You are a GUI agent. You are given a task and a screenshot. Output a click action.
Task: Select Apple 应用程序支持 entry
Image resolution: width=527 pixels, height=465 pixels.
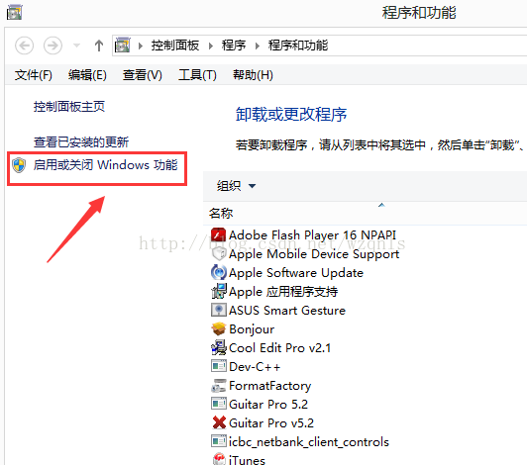point(283,292)
